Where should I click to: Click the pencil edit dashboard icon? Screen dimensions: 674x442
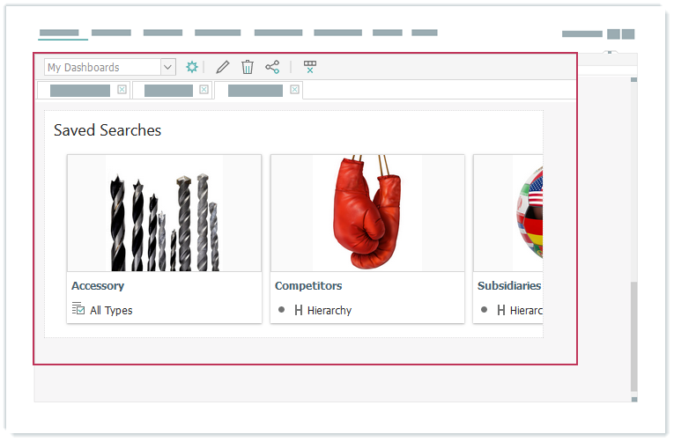[223, 67]
